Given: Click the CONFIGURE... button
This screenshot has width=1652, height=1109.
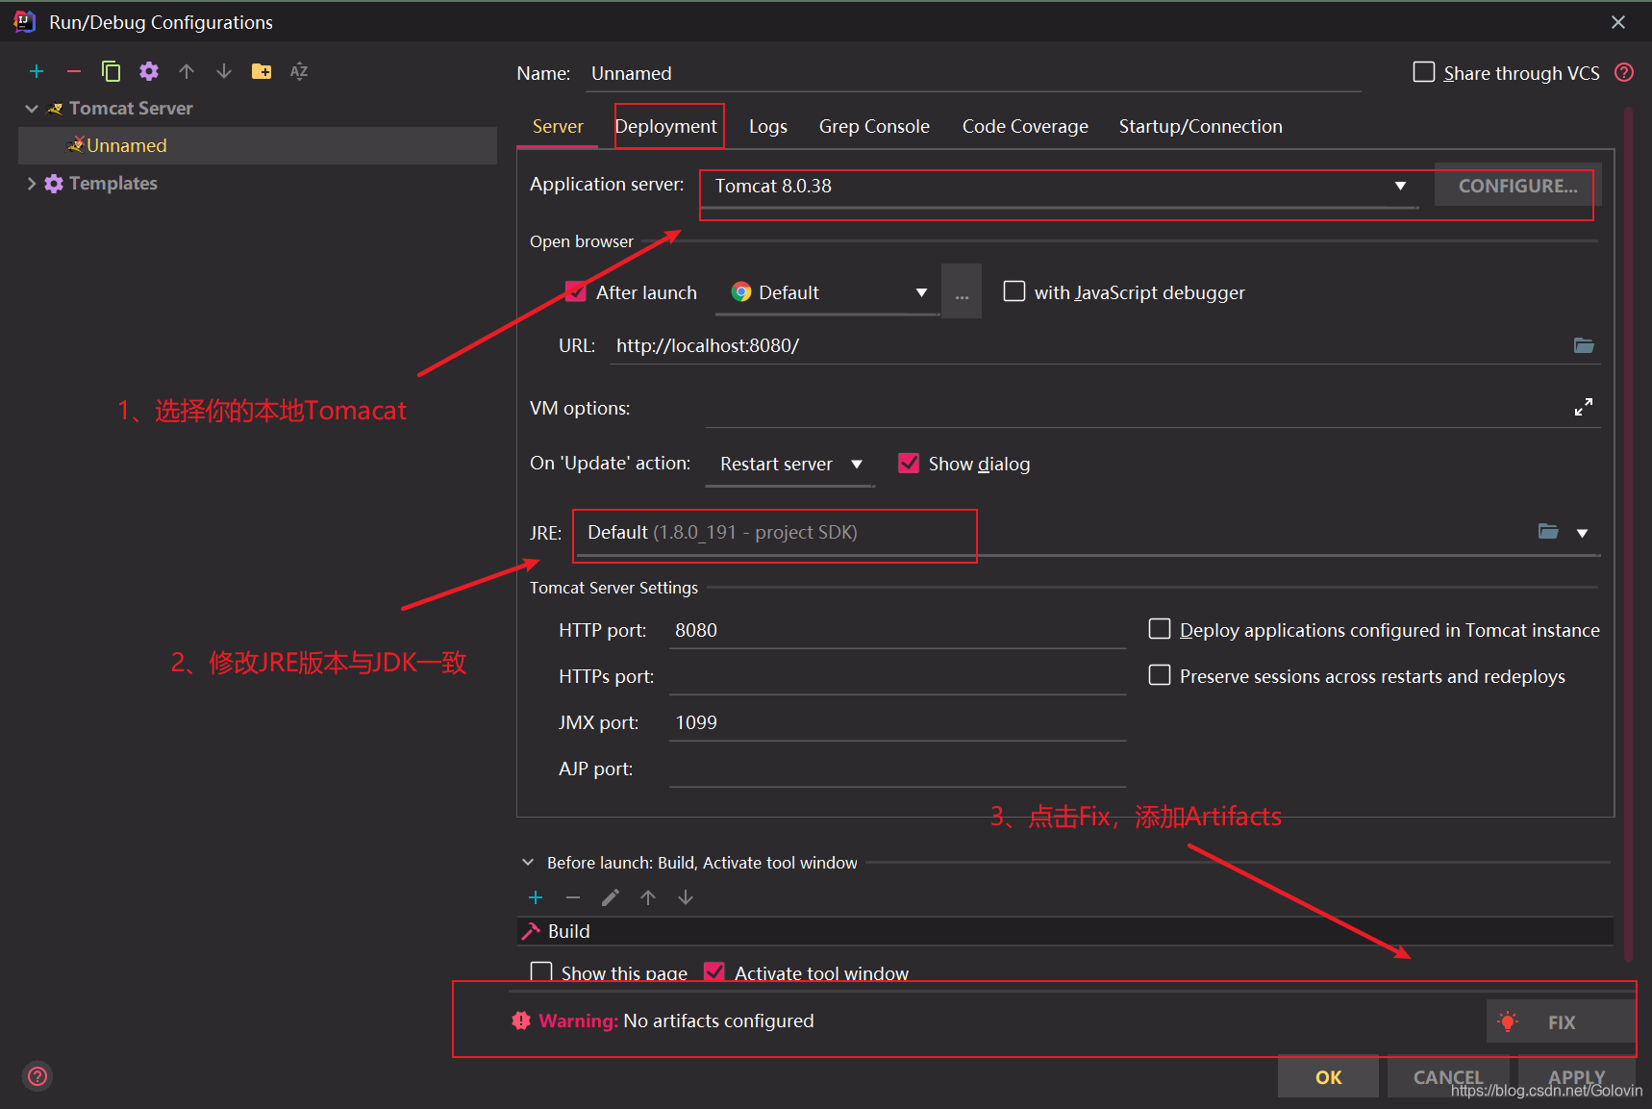Looking at the screenshot, I should pyautogui.click(x=1517, y=186).
